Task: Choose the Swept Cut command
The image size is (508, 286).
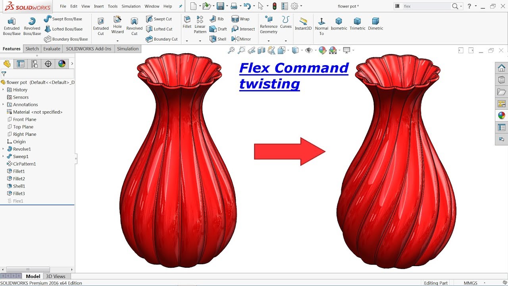Action: [x=159, y=19]
